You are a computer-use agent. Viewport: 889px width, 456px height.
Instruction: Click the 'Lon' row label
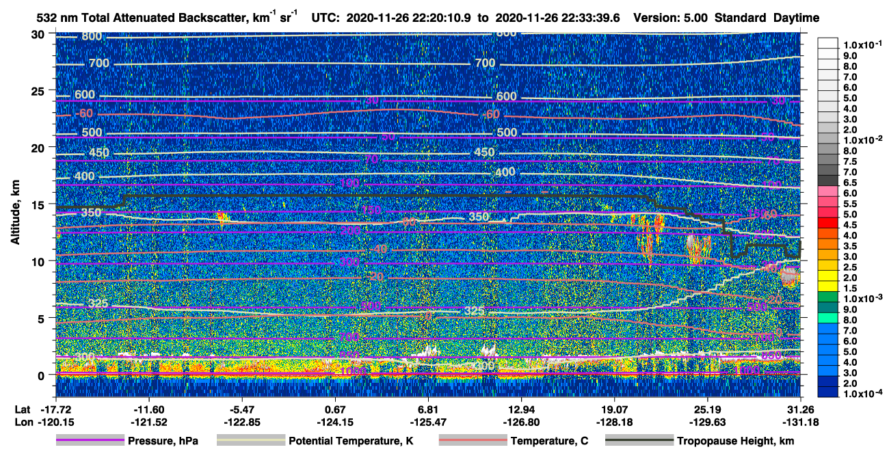point(23,421)
